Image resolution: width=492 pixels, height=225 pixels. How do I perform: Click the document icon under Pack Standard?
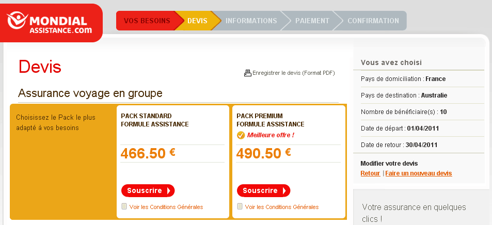click(124, 206)
